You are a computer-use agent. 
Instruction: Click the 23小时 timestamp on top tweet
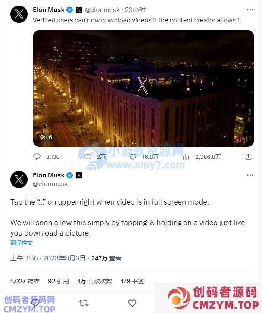[135, 10]
